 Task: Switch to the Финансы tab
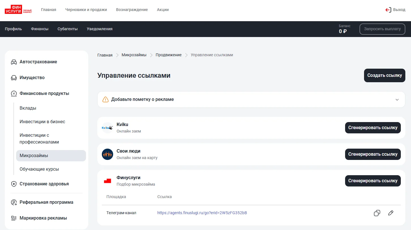[40, 29]
